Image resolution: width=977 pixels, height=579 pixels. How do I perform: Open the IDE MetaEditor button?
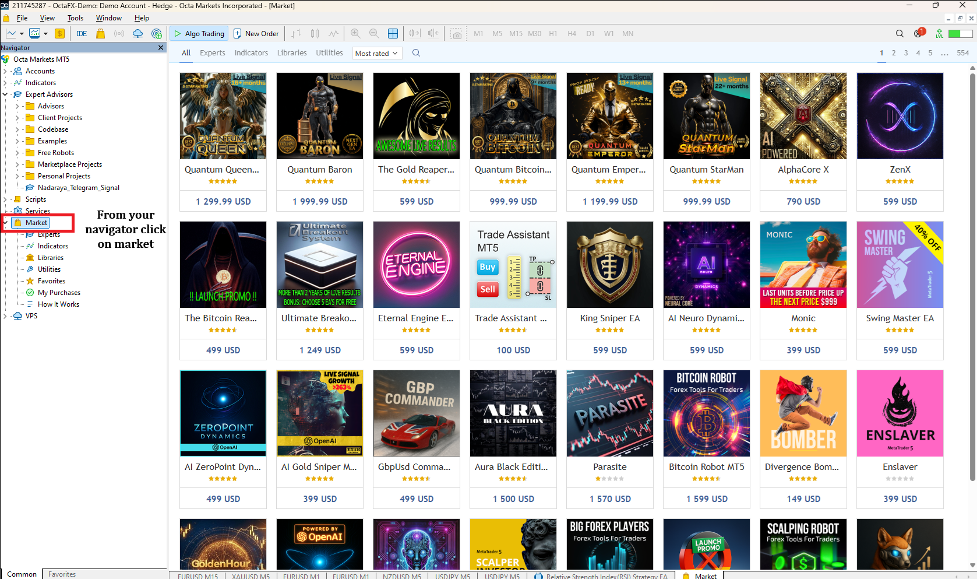[x=82, y=33]
